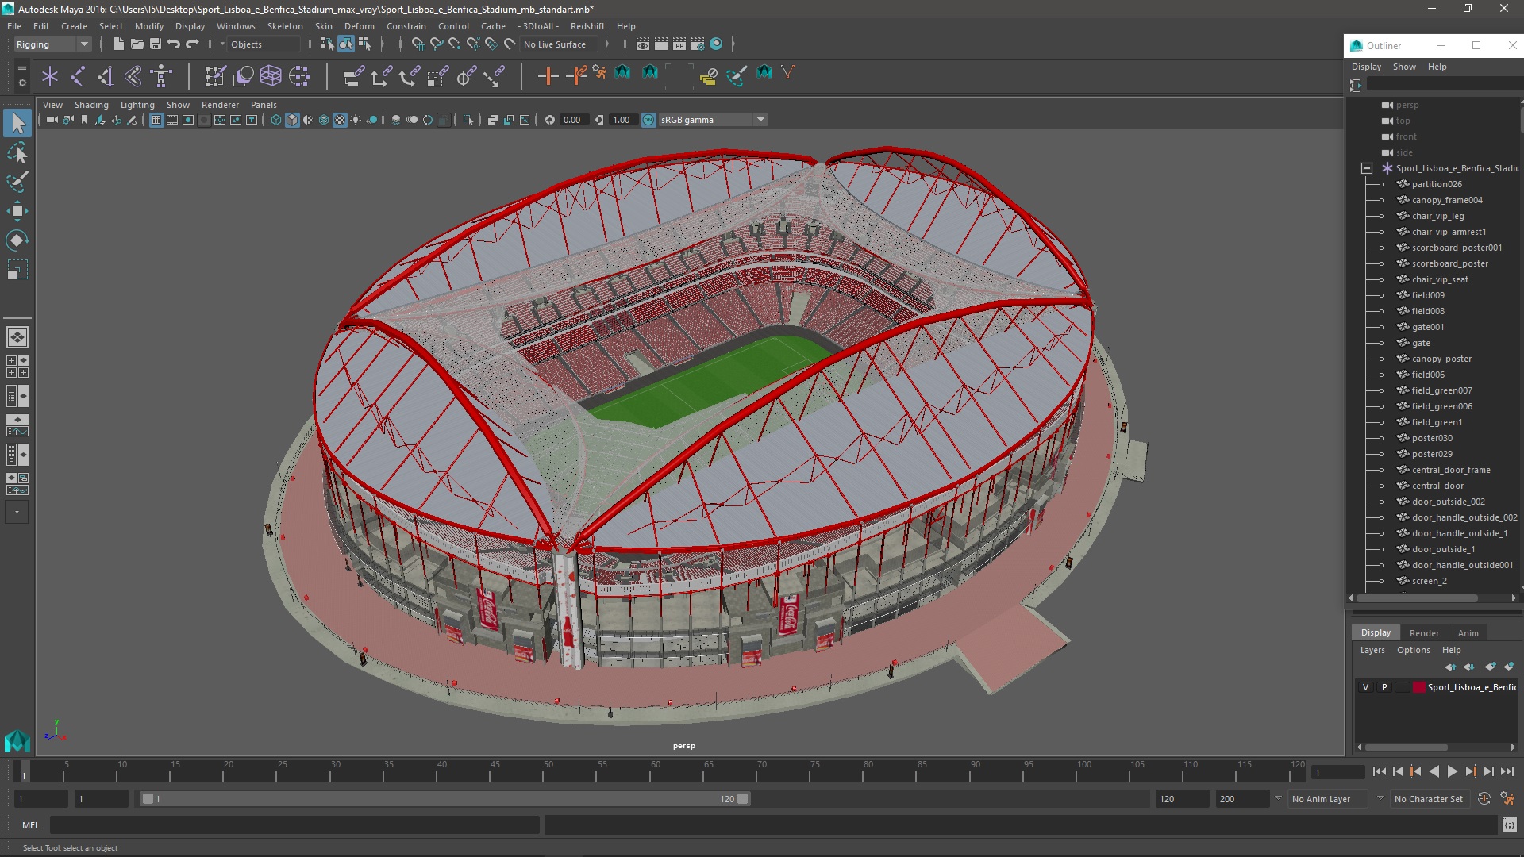Open the sRGB gamma view transform dropdown
This screenshot has height=857, width=1524.
coord(713,120)
